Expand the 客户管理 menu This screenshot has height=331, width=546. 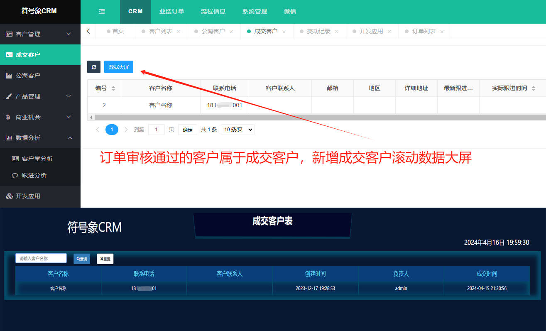(x=69, y=34)
